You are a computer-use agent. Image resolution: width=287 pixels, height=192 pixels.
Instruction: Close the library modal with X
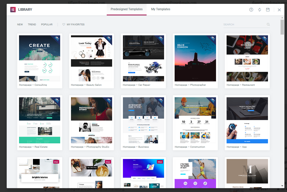pyautogui.click(x=279, y=10)
